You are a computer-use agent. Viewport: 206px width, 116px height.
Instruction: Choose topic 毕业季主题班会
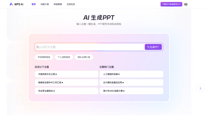[66, 91]
